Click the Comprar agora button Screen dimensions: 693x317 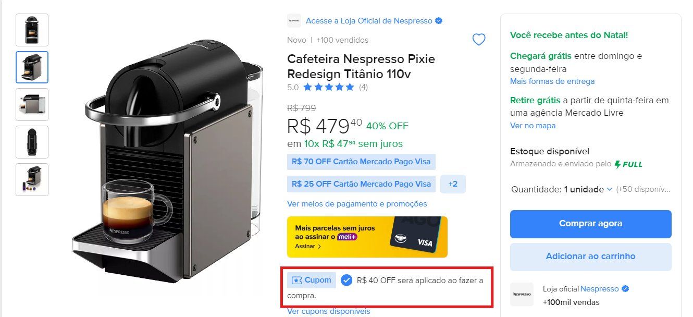tap(590, 224)
